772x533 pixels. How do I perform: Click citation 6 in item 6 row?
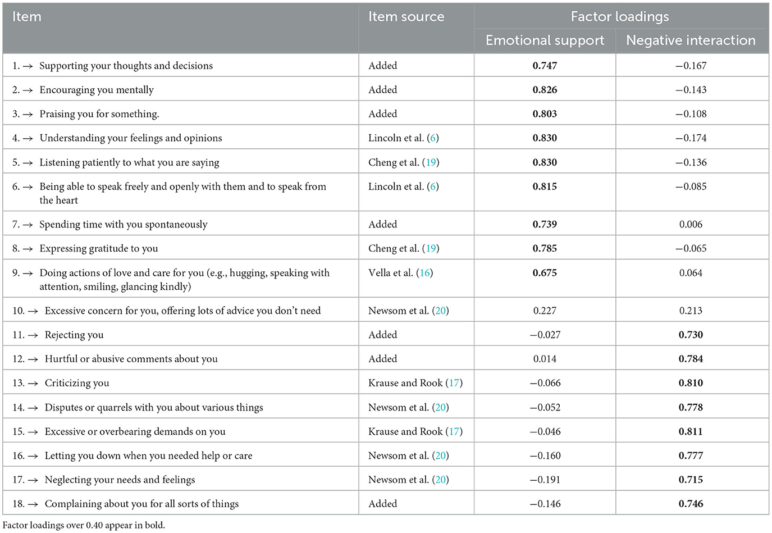432,186
